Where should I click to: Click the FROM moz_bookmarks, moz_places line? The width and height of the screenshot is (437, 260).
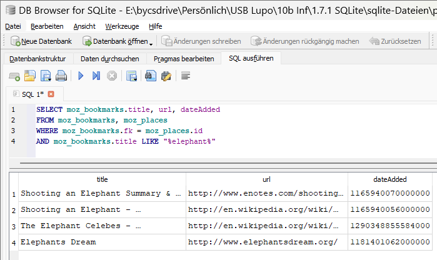coord(102,120)
